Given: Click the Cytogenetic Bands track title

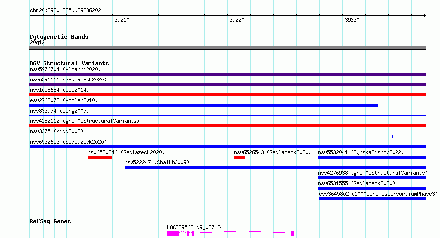Looking at the screenshot, I should click(59, 37).
